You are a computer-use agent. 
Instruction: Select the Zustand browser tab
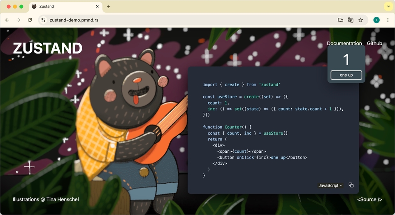click(66, 7)
